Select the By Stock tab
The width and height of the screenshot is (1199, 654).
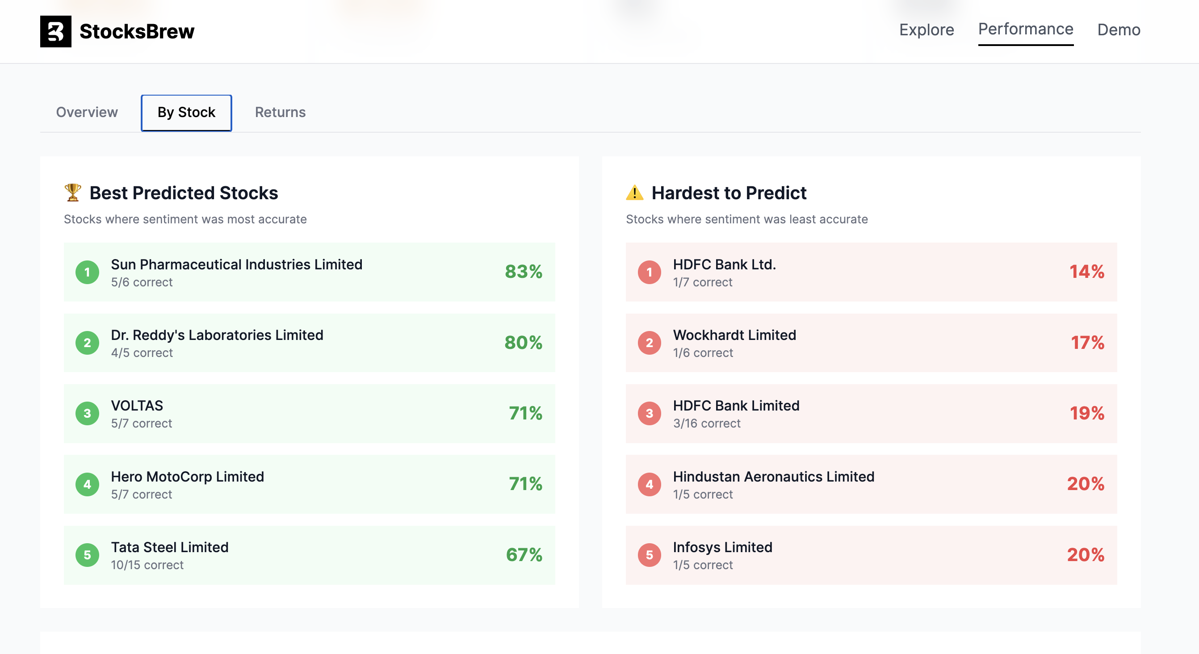(186, 113)
